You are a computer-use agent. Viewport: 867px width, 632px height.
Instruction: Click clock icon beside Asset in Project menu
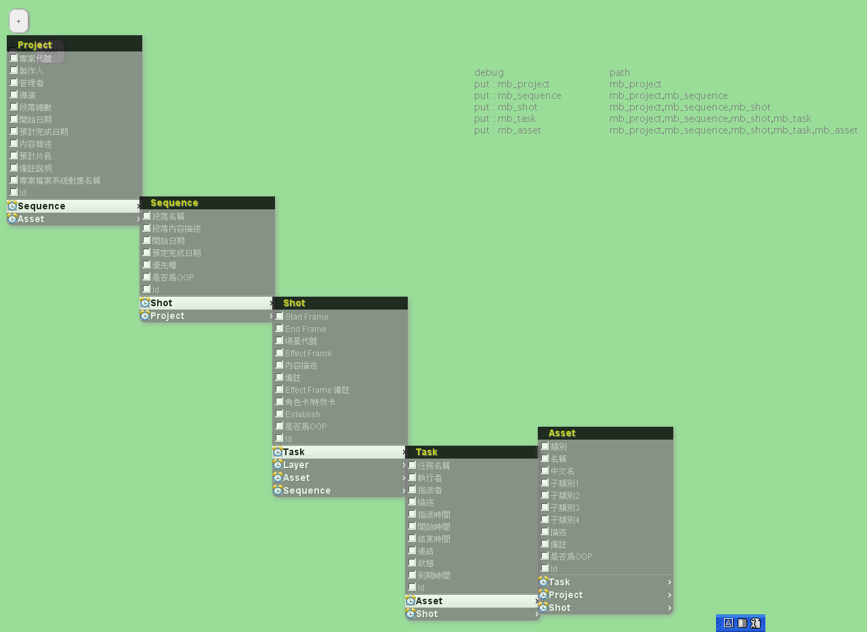(12, 219)
